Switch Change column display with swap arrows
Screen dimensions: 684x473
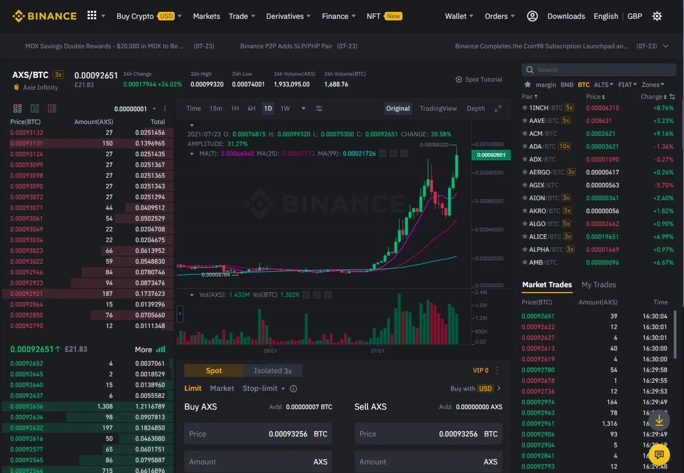point(672,97)
